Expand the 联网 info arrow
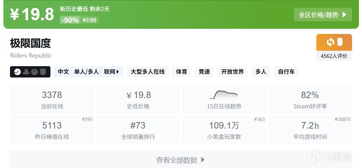 click(x=118, y=72)
